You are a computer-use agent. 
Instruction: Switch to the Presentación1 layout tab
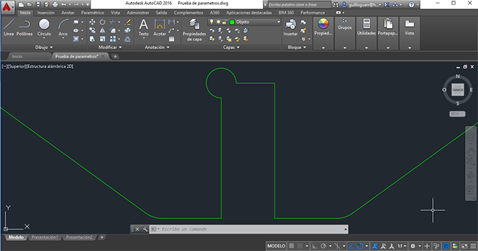tap(45, 237)
